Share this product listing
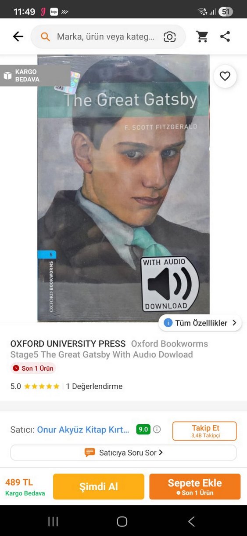This screenshot has width=247, height=536. pyautogui.click(x=225, y=36)
